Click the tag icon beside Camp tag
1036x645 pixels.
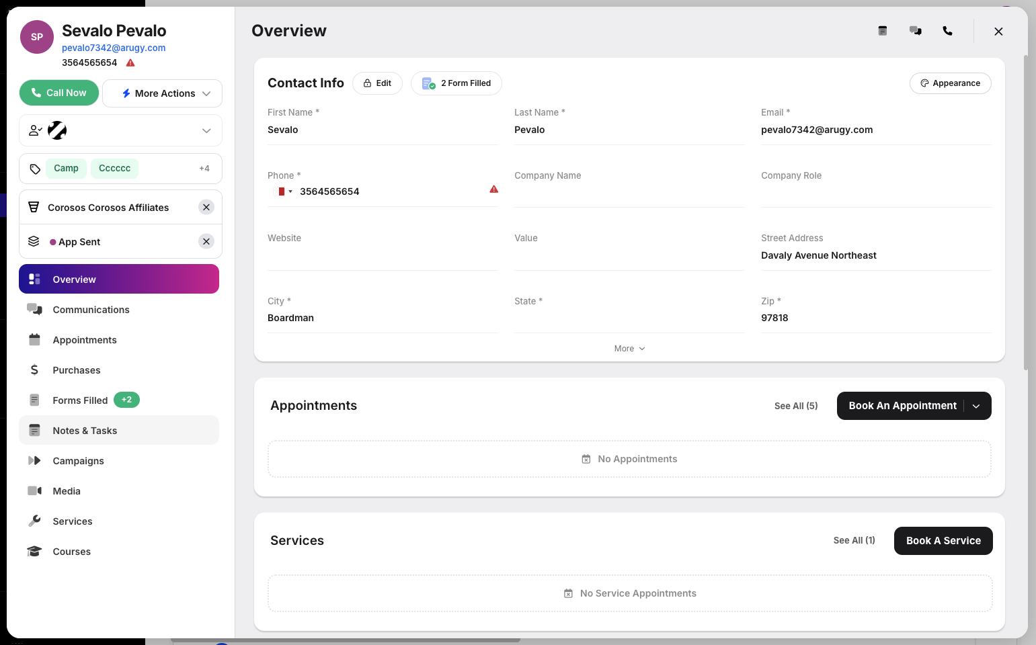tap(35, 169)
